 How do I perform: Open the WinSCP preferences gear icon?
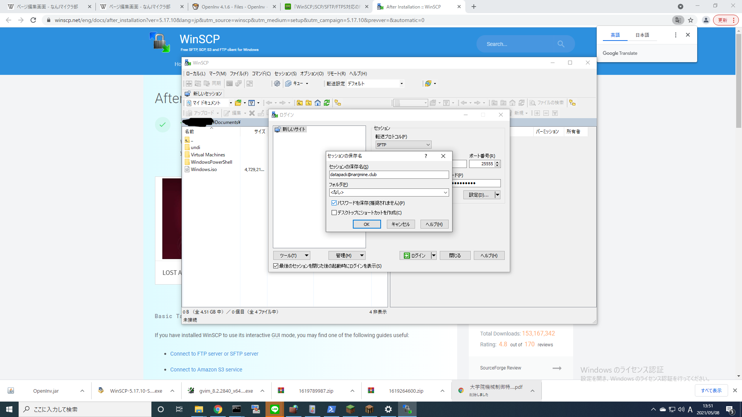(277, 83)
